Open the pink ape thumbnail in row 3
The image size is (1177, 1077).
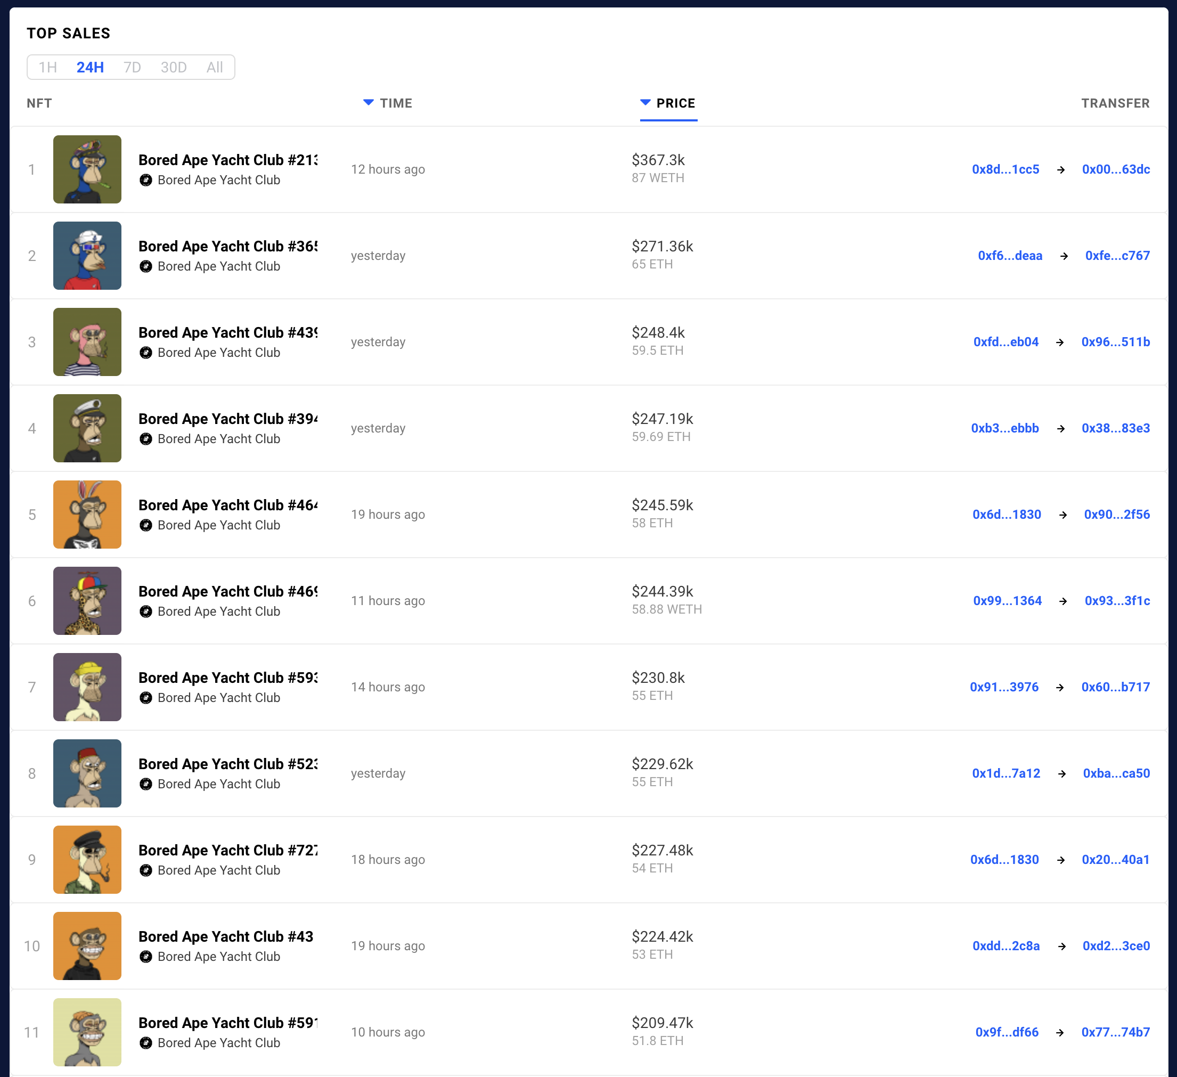tap(87, 342)
